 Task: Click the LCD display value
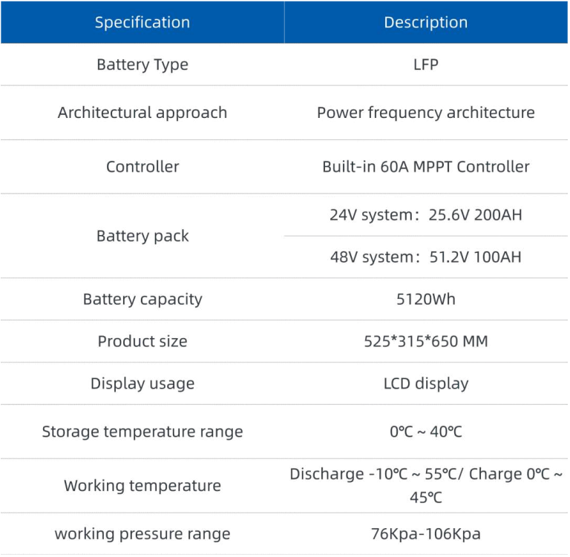click(x=426, y=383)
